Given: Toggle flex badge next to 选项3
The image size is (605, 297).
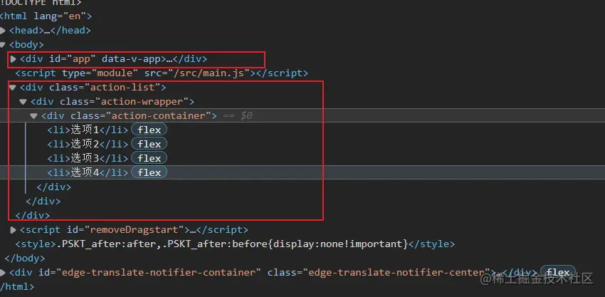Looking at the screenshot, I should coord(149,158).
